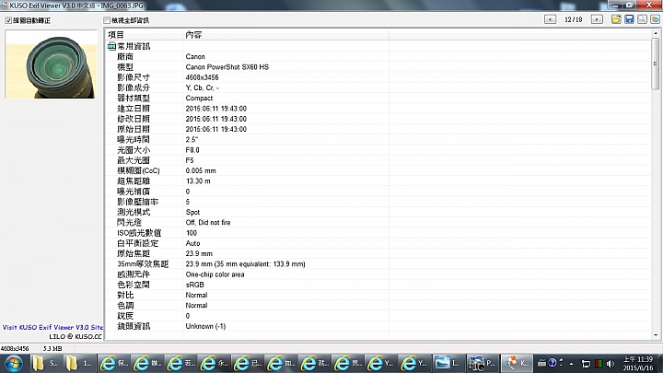Select the 修改日期 row
Image resolution: width=663 pixels, height=373 pixels.
[x=378, y=119]
